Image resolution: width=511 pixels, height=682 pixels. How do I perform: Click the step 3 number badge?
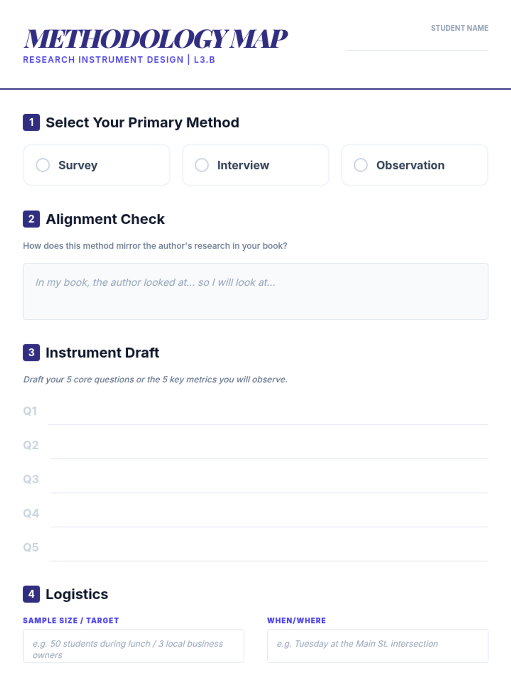(32, 353)
